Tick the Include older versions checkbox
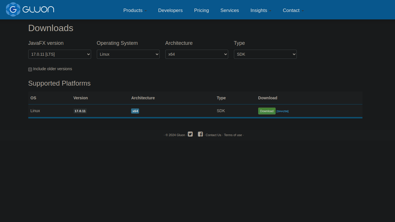The height and width of the screenshot is (222, 395). (30, 69)
